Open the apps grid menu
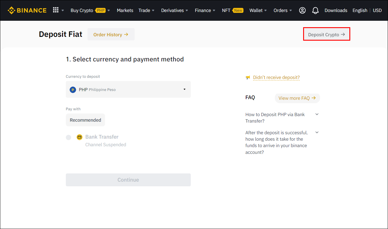This screenshot has height=229, width=388. point(55,10)
